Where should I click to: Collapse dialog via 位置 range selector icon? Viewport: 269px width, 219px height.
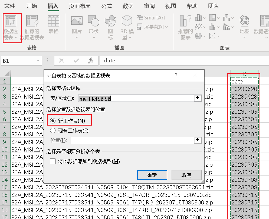(x=198, y=140)
